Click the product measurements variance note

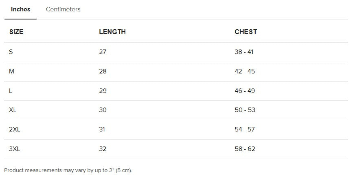[68, 170]
